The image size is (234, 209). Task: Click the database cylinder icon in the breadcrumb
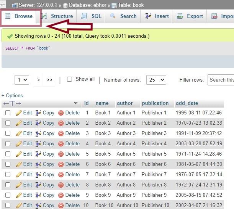65,6
